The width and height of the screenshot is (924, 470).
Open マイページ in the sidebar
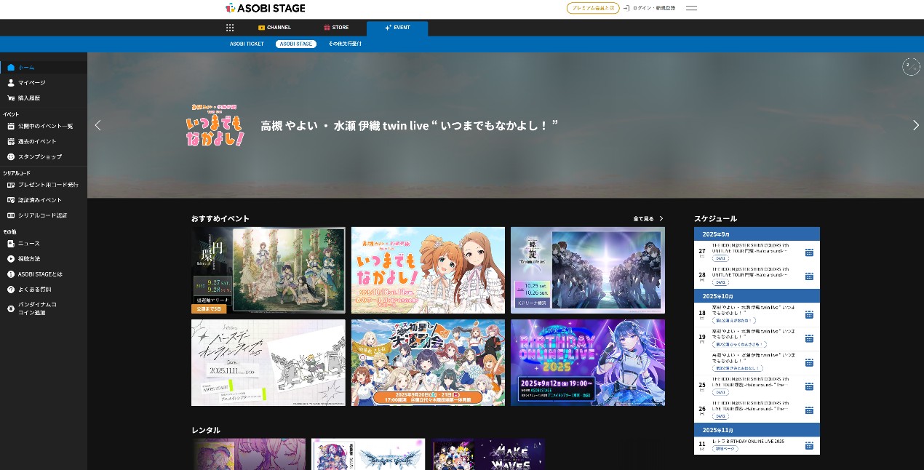pyautogui.click(x=31, y=83)
